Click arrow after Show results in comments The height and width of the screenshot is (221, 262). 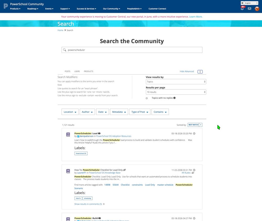click(x=104, y=204)
